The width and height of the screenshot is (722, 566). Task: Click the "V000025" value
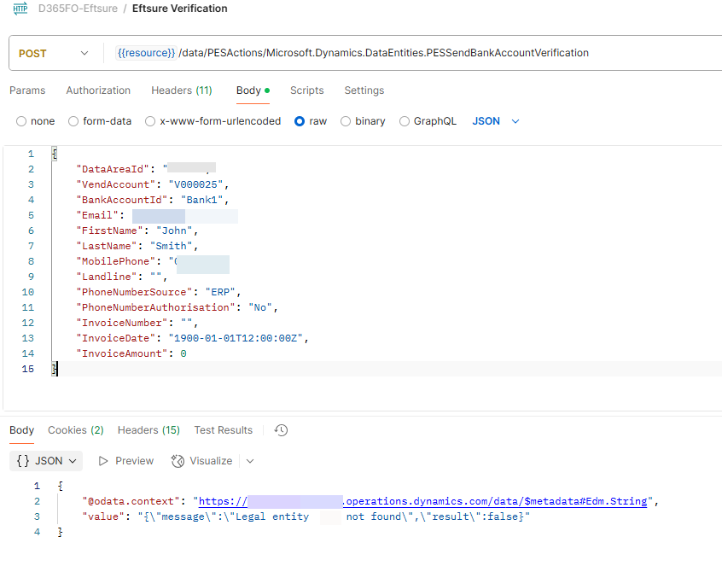pyautogui.click(x=195, y=184)
